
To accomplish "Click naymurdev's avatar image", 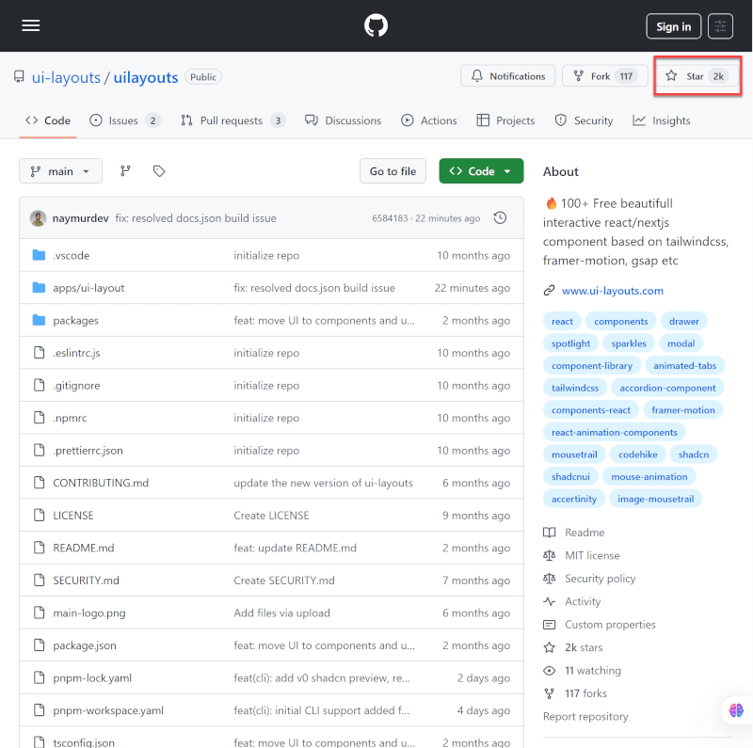I will [x=38, y=218].
